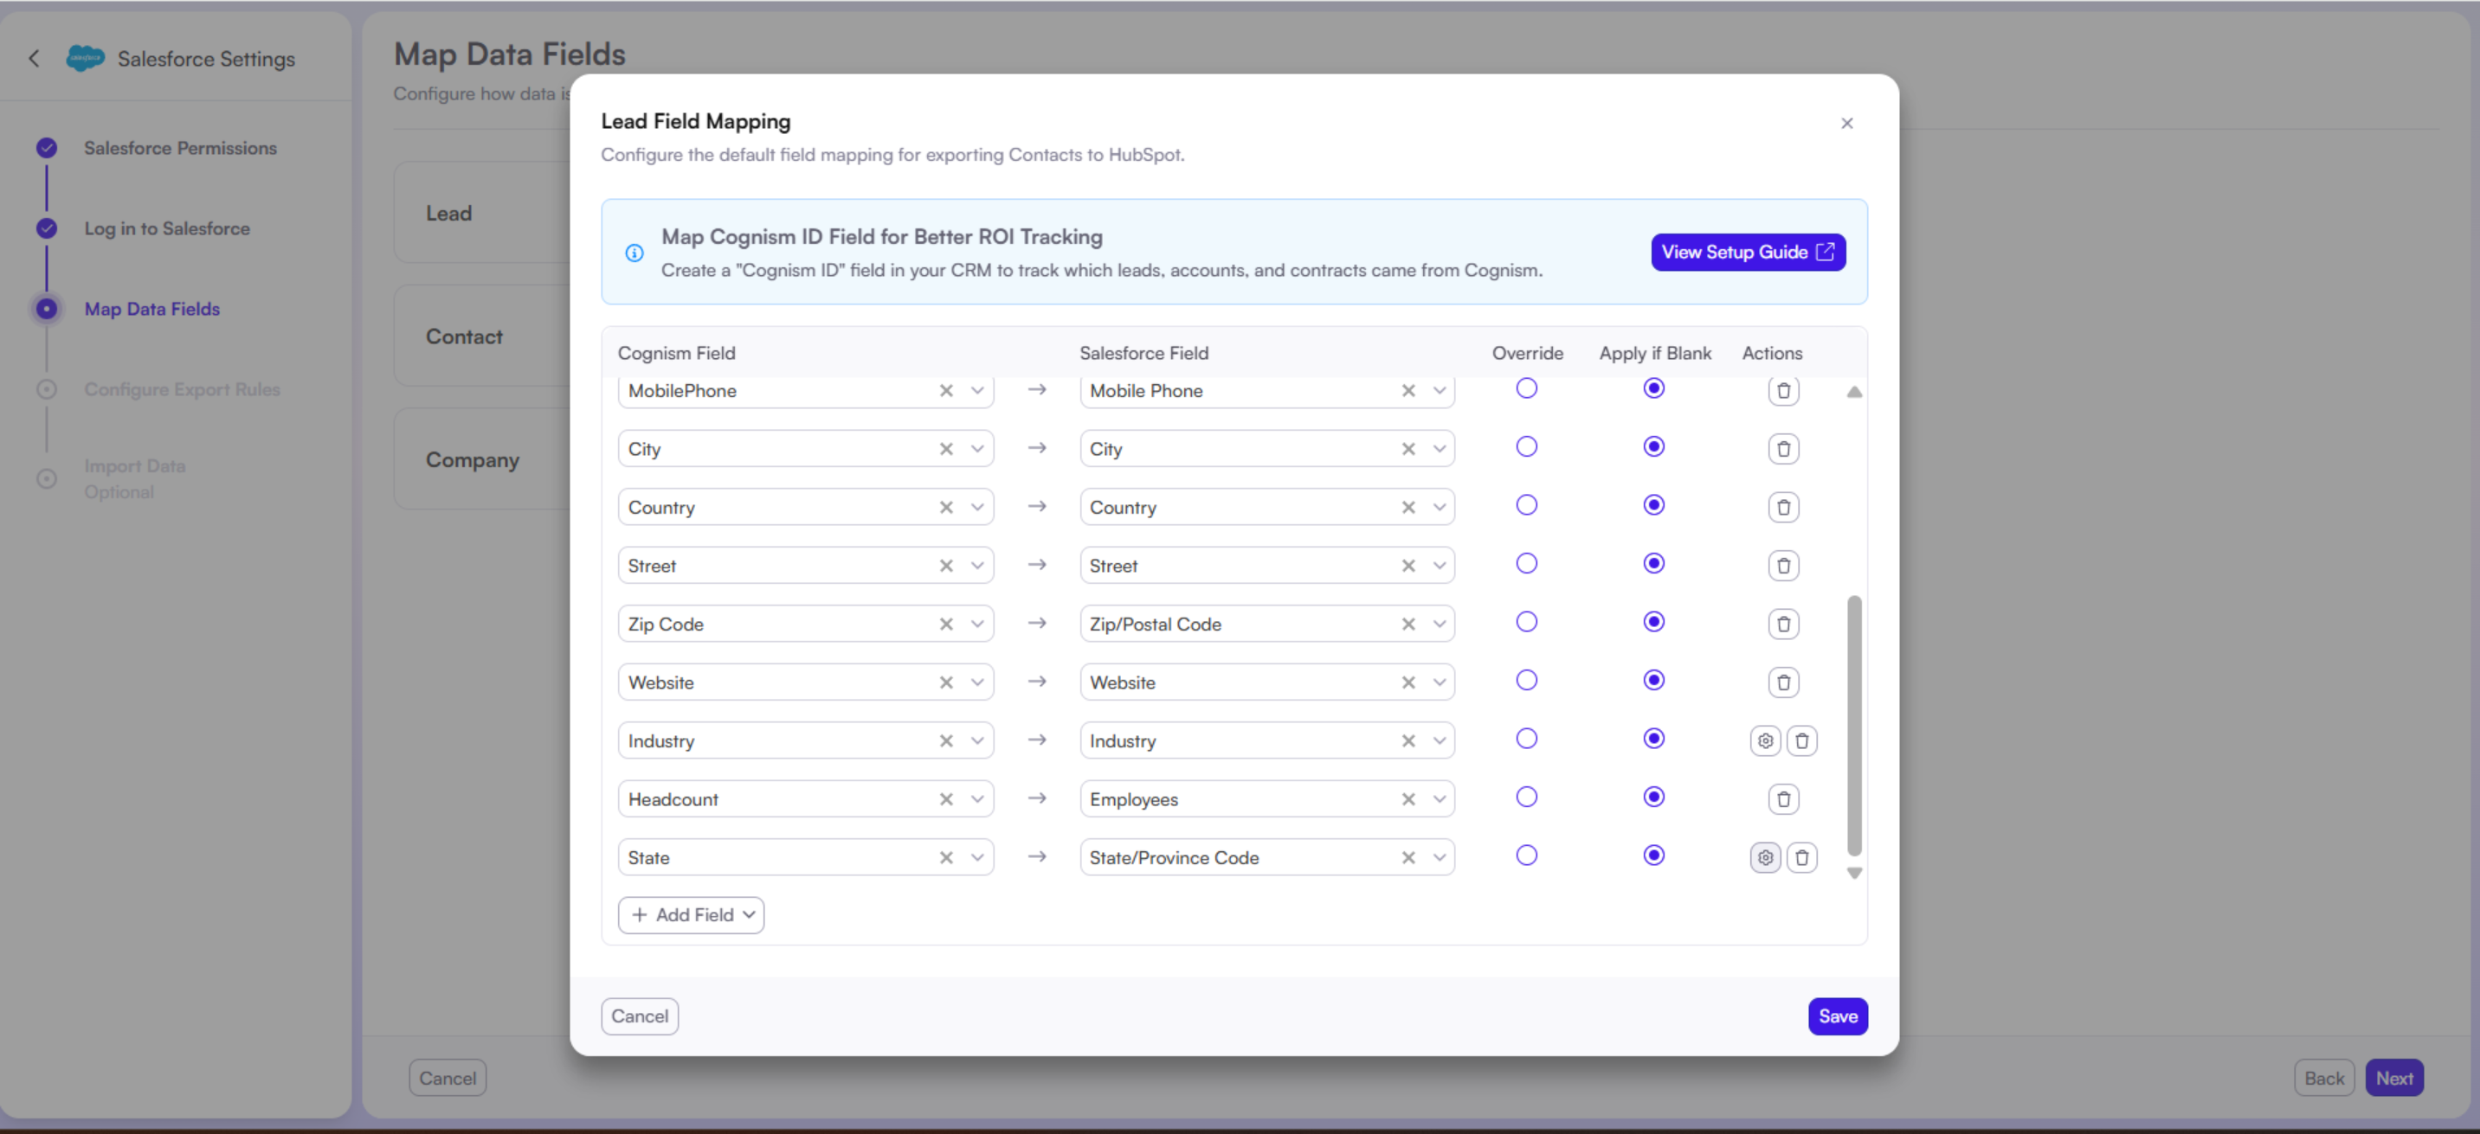Open the Add Field dropdown
2480x1134 pixels.
[692, 914]
